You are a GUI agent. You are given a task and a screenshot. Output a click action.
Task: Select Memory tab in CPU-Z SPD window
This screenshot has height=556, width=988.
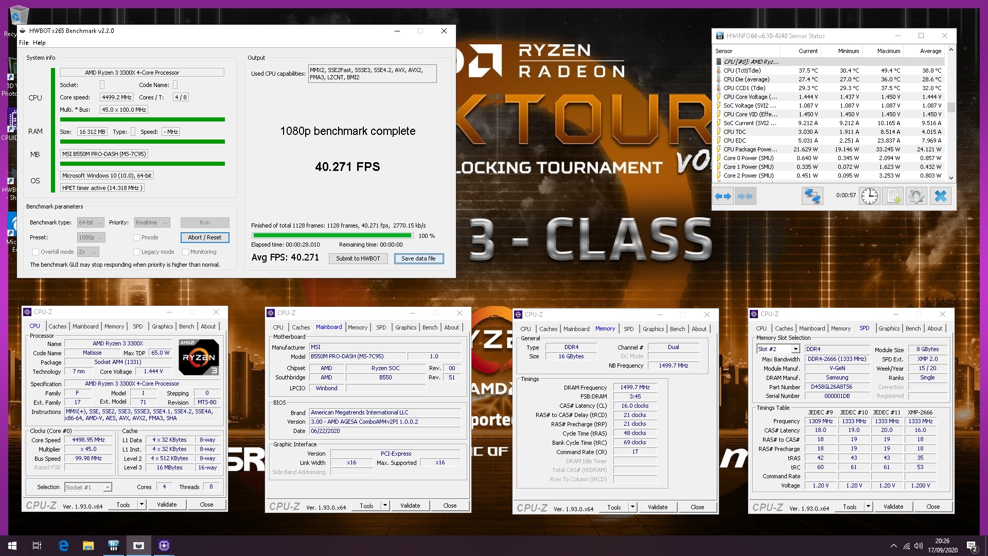coord(841,328)
